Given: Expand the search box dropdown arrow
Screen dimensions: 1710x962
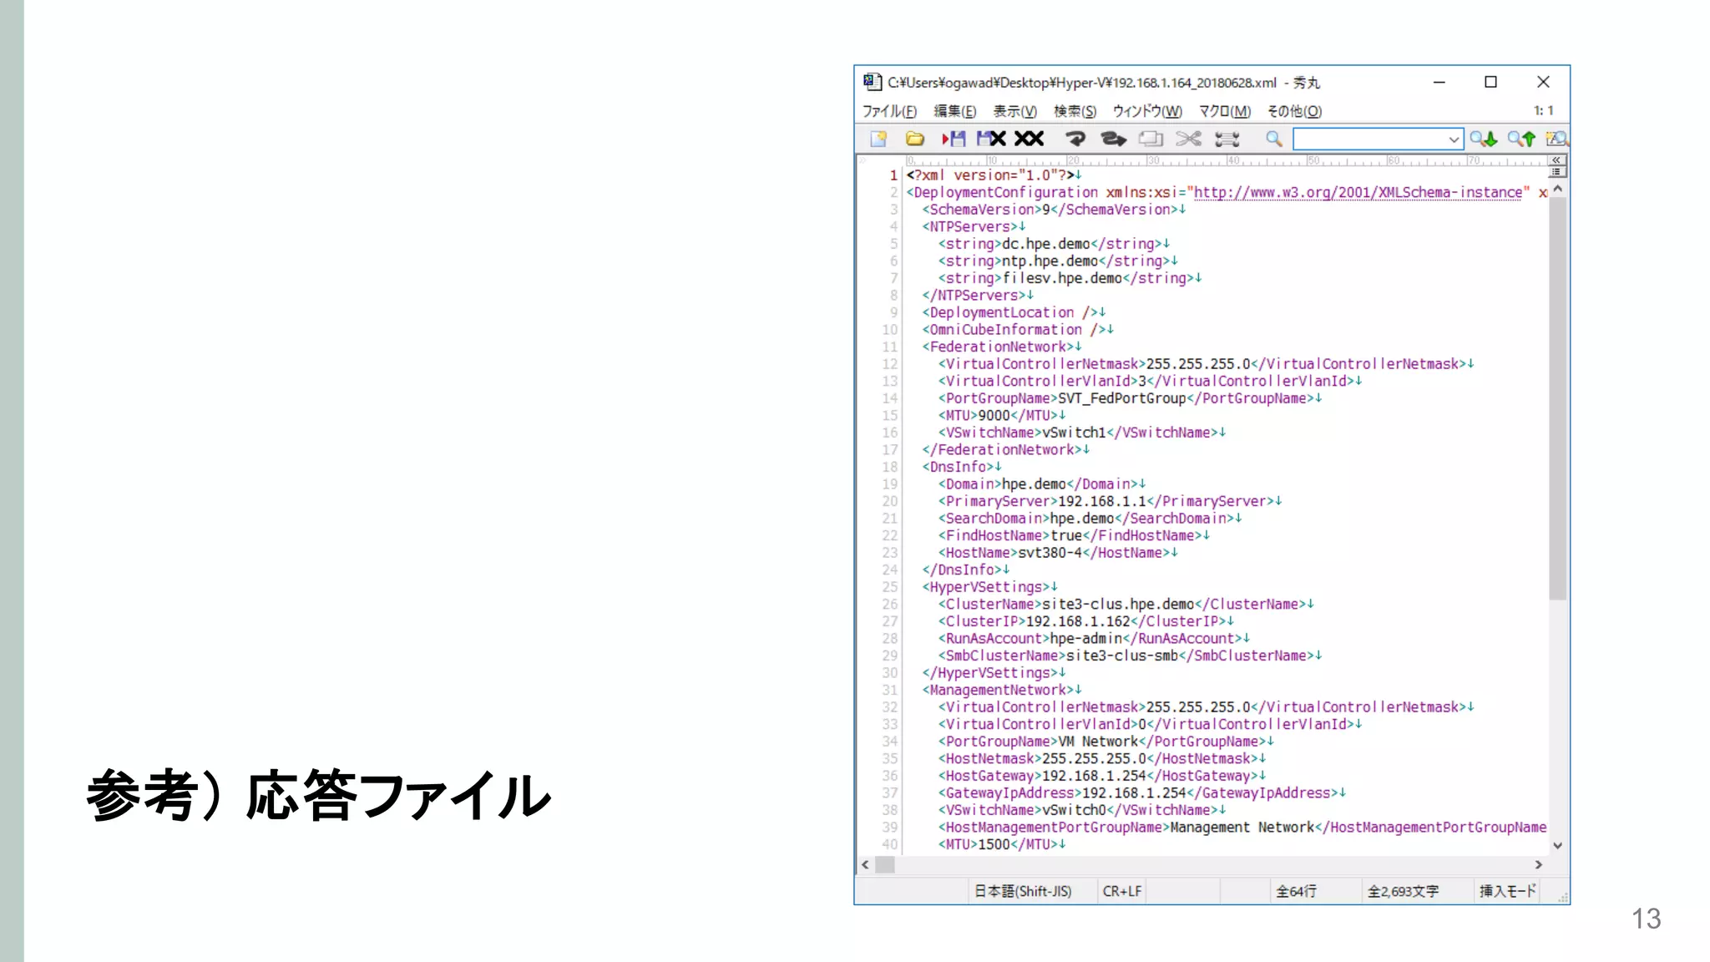Looking at the screenshot, I should (x=1454, y=139).
